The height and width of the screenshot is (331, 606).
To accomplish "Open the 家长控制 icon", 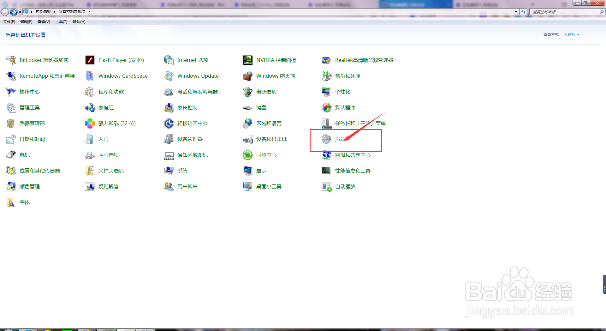I will tap(169, 107).
